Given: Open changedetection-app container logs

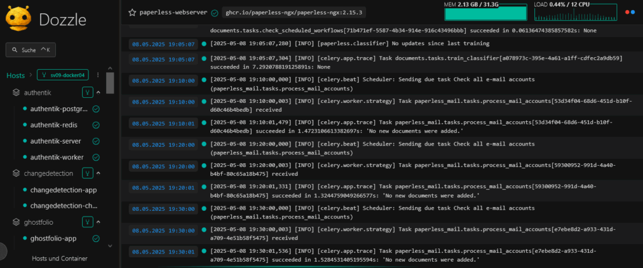Looking at the screenshot, I should (x=63, y=190).
